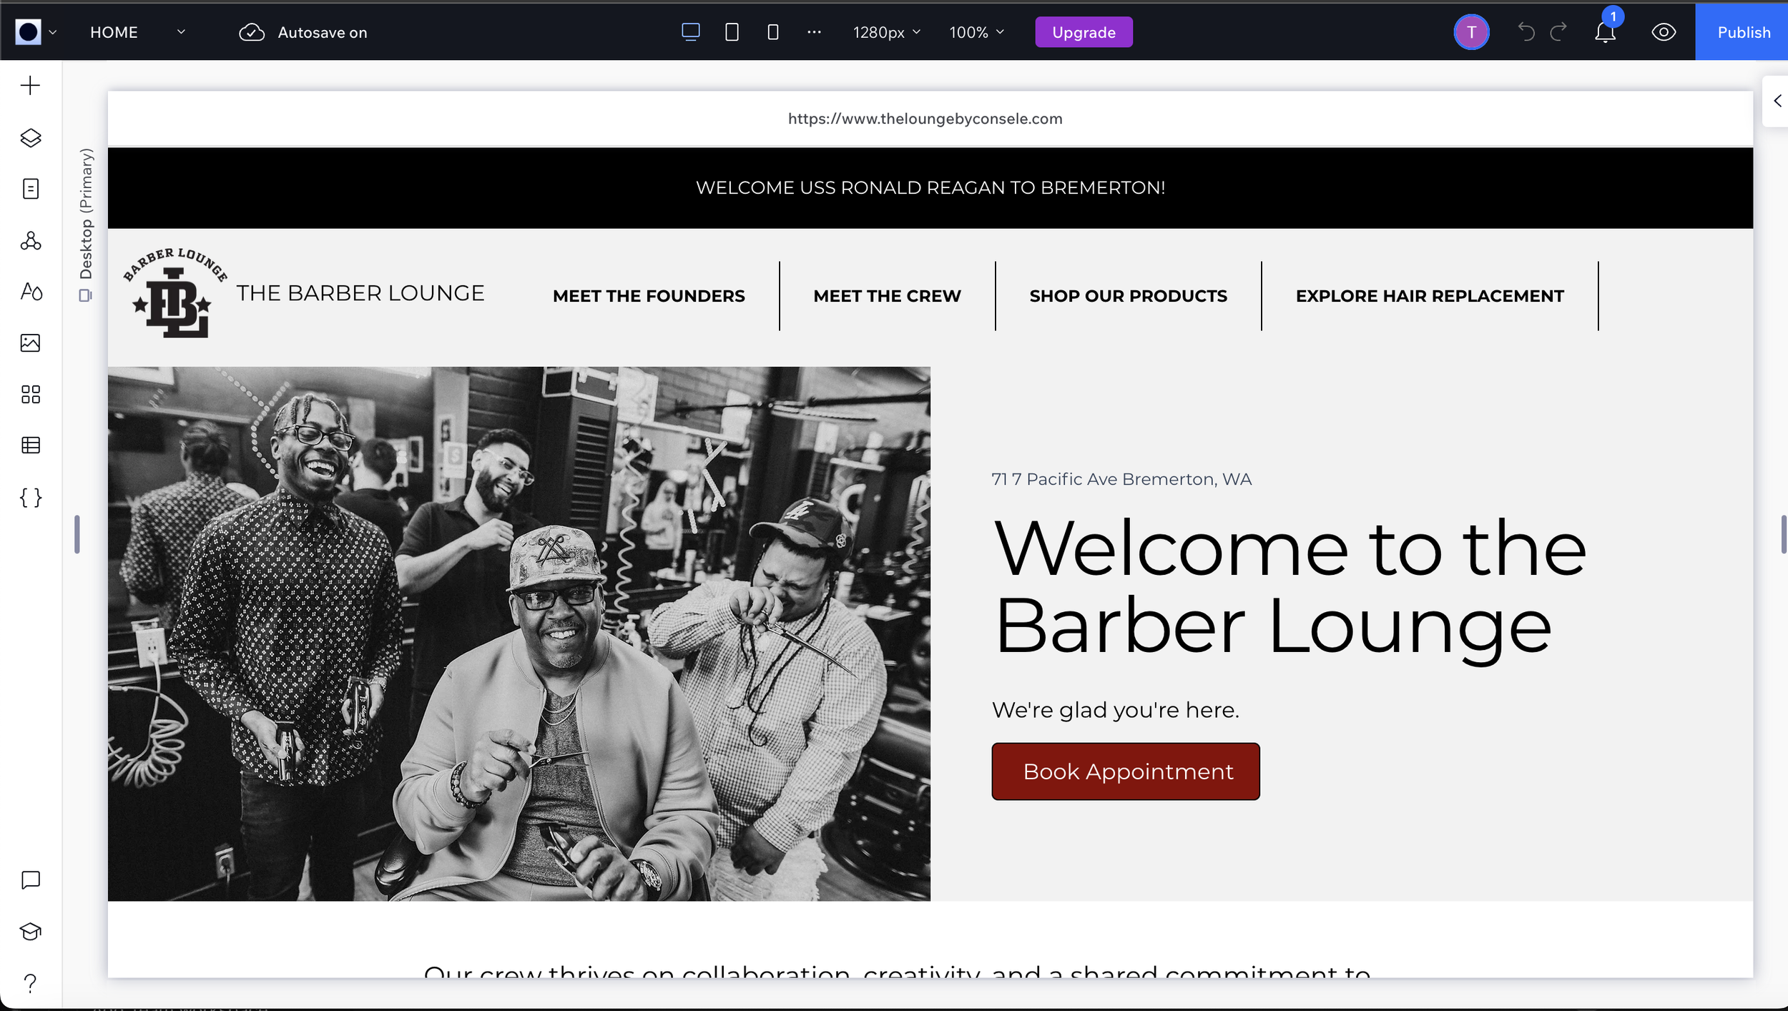Switch to mobile breakpoint view
The image size is (1788, 1011).
point(772,33)
